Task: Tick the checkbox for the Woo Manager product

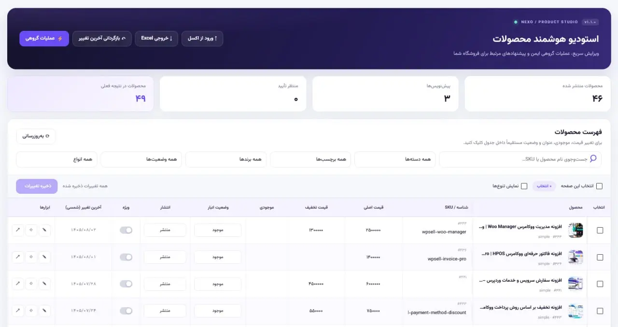Action: (x=600, y=231)
